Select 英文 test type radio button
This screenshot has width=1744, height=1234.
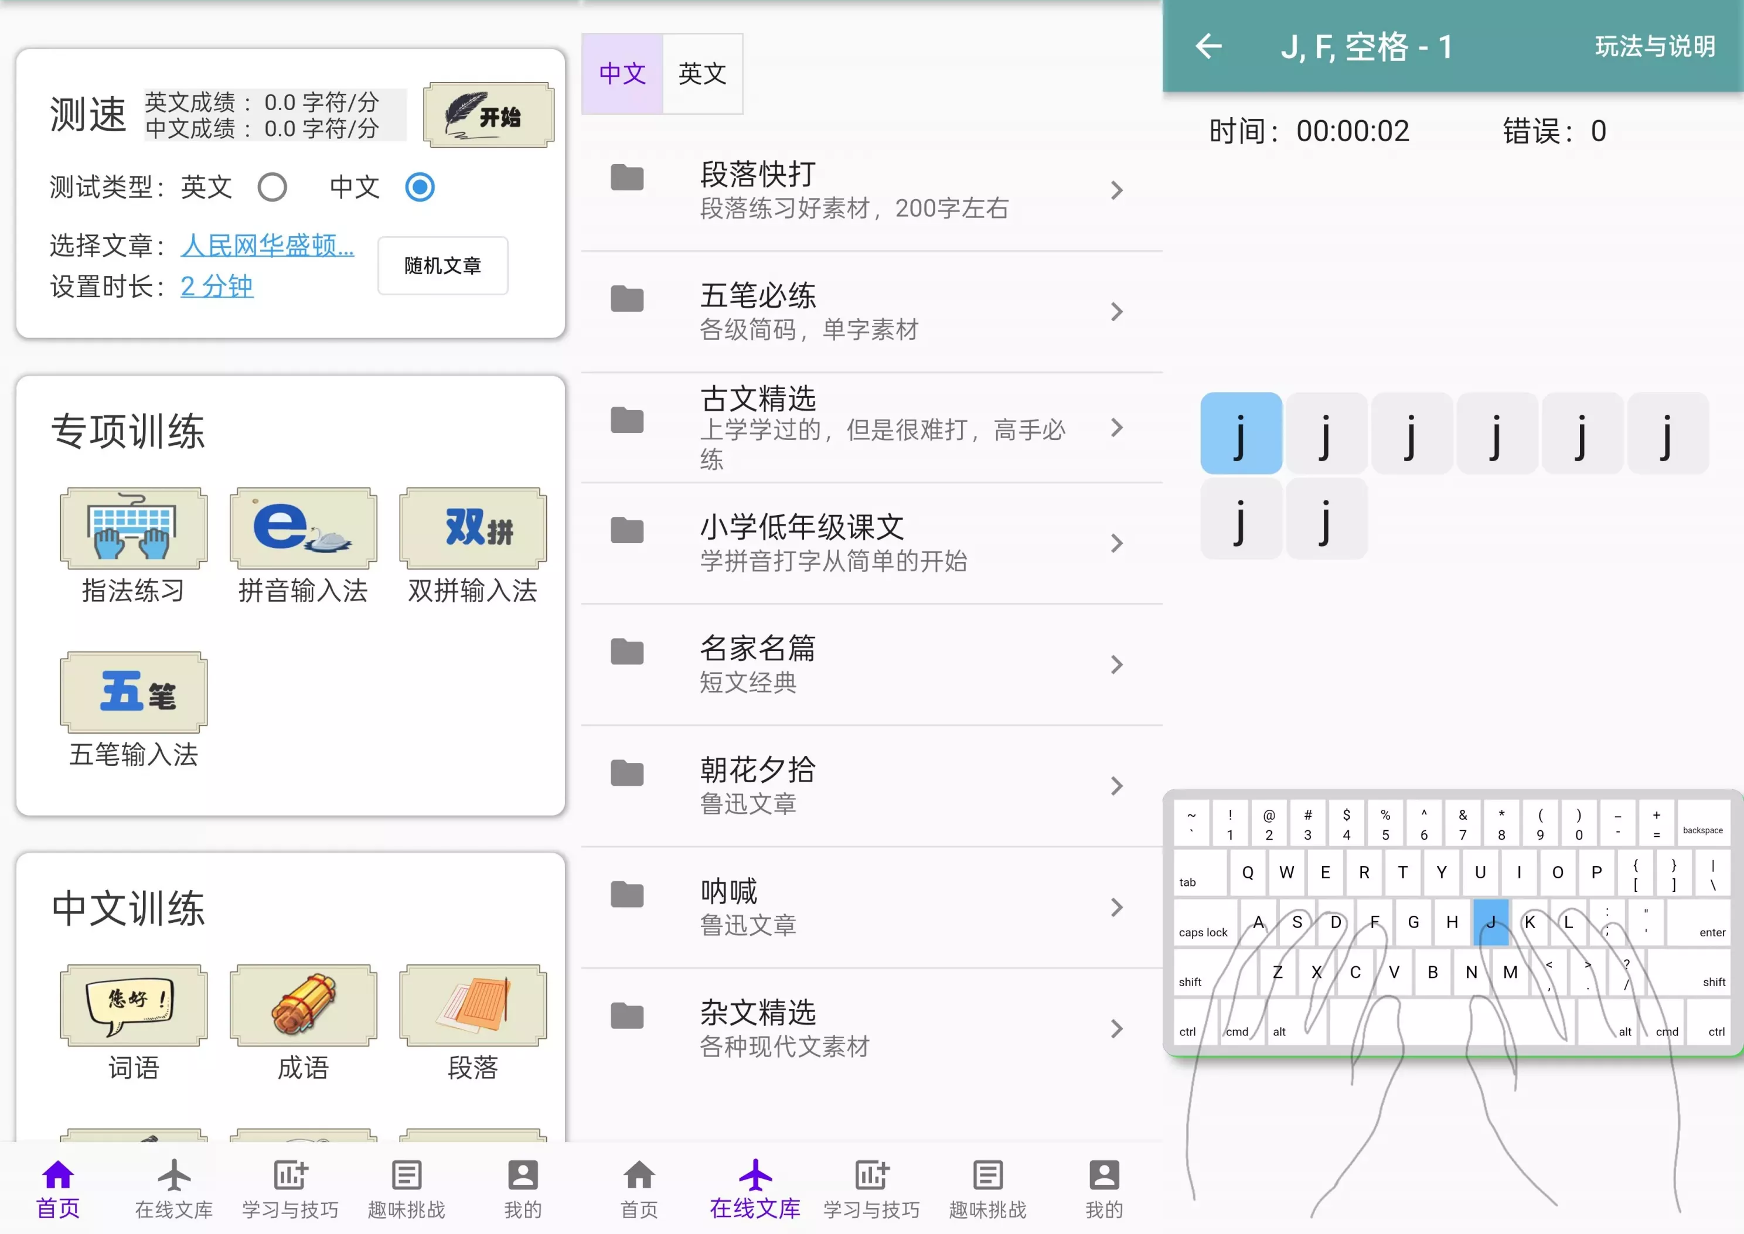272,187
